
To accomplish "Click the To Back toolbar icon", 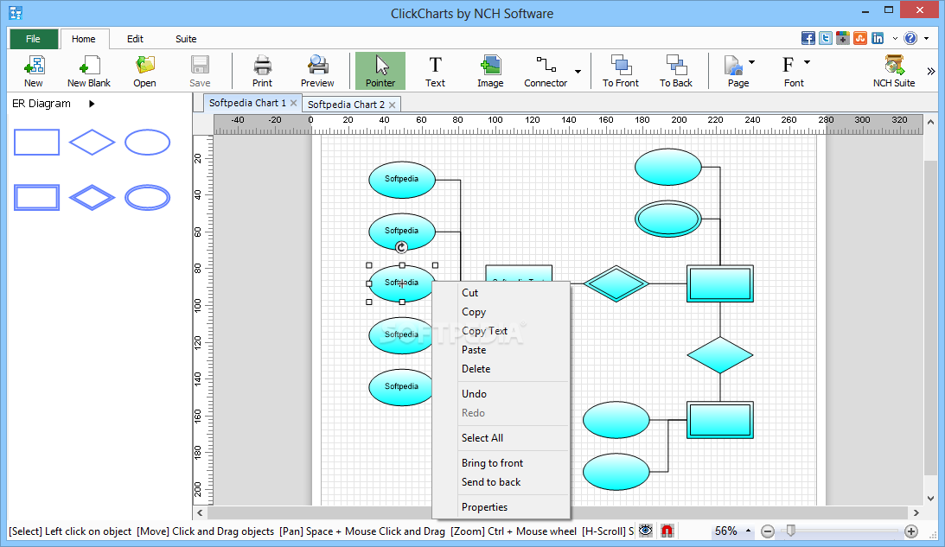I will (x=676, y=71).
